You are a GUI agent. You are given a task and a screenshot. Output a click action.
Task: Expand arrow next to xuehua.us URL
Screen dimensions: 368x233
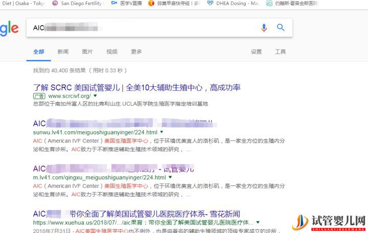(258, 222)
